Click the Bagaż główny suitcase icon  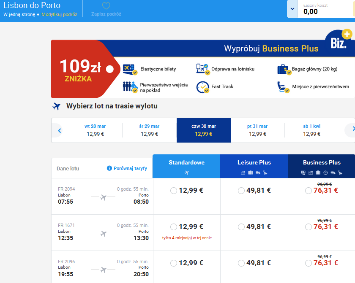click(x=284, y=70)
